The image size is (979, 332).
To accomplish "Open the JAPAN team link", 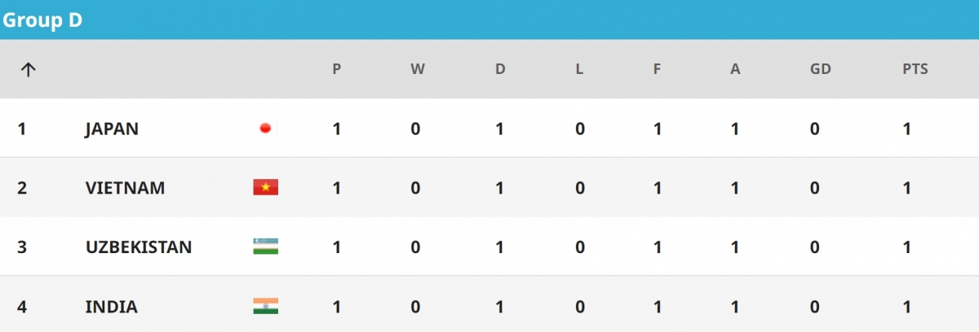I will [112, 129].
